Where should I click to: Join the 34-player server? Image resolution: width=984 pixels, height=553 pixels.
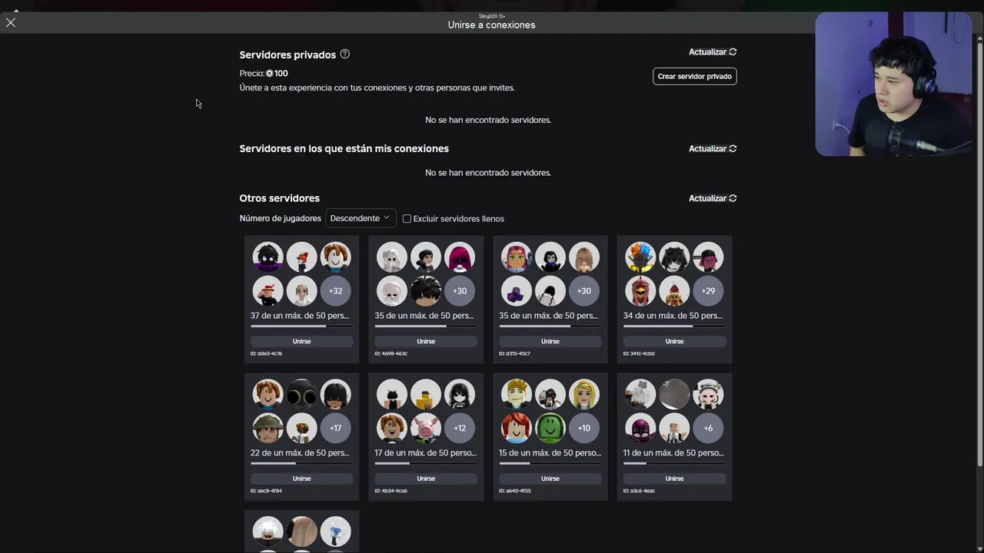(674, 341)
